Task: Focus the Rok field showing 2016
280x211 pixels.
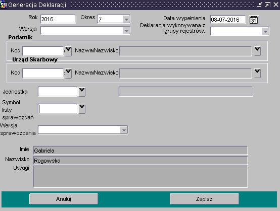Action: tap(58, 19)
